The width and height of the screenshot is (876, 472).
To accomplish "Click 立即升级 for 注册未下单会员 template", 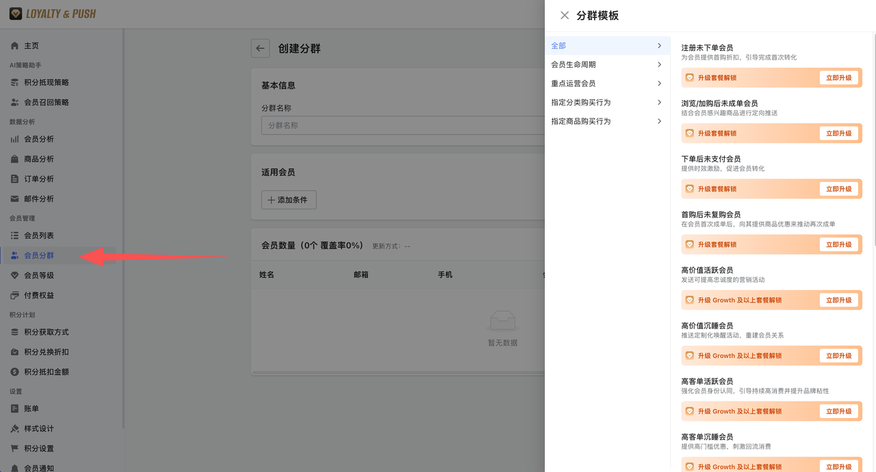I will coord(839,77).
